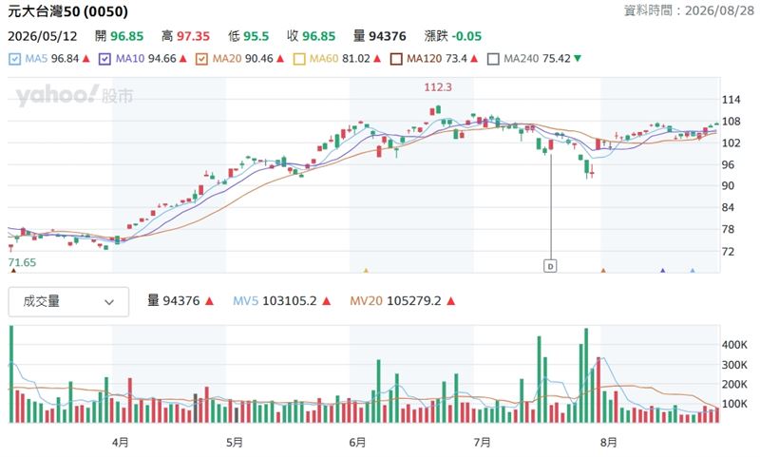Click the high price 97.35
This screenshot has height=457, width=760.
click(193, 36)
